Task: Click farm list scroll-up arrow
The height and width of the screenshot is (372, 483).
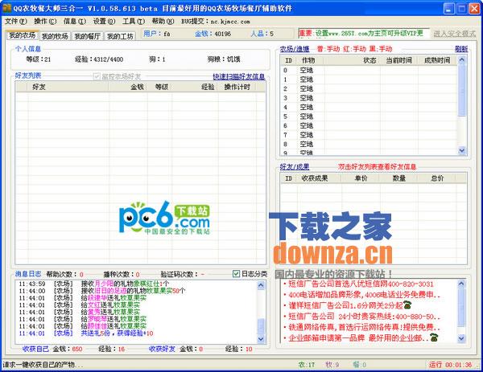Action: tap(462, 59)
